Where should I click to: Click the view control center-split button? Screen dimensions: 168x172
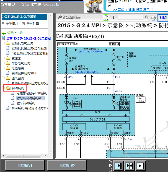coord(129,166)
